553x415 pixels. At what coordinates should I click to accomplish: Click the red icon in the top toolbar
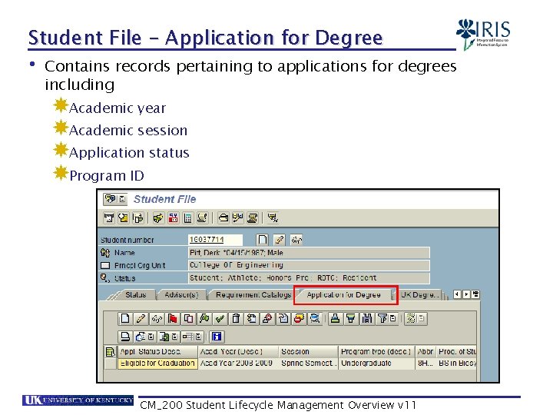(x=173, y=218)
